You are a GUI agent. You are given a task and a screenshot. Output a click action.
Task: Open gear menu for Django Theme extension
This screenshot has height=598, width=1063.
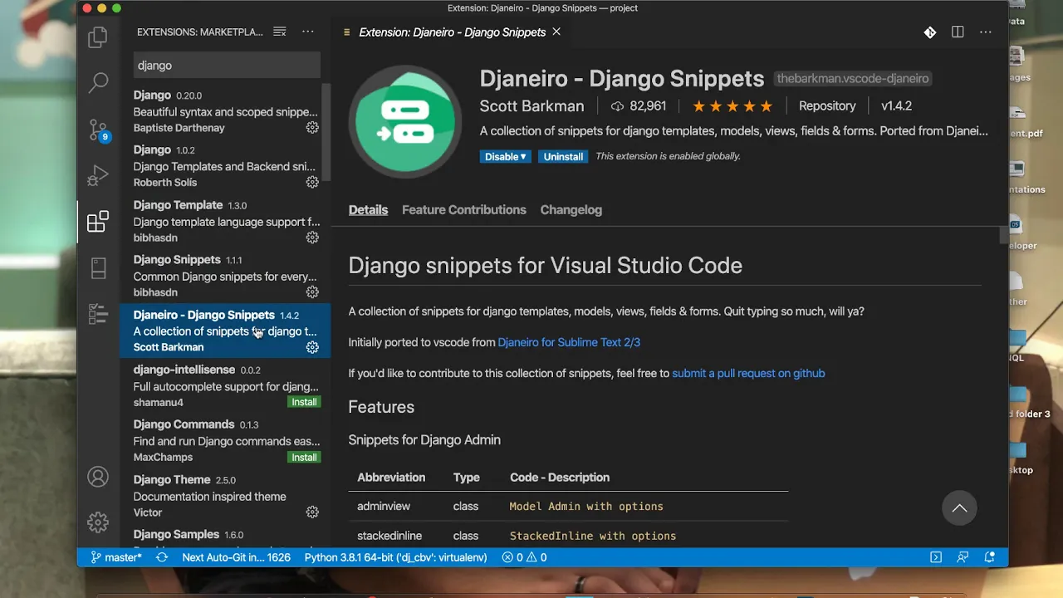click(x=312, y=512)
